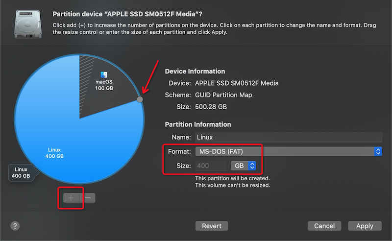
Task: Click the Name field containing Linux
Action: pos(288,138)
